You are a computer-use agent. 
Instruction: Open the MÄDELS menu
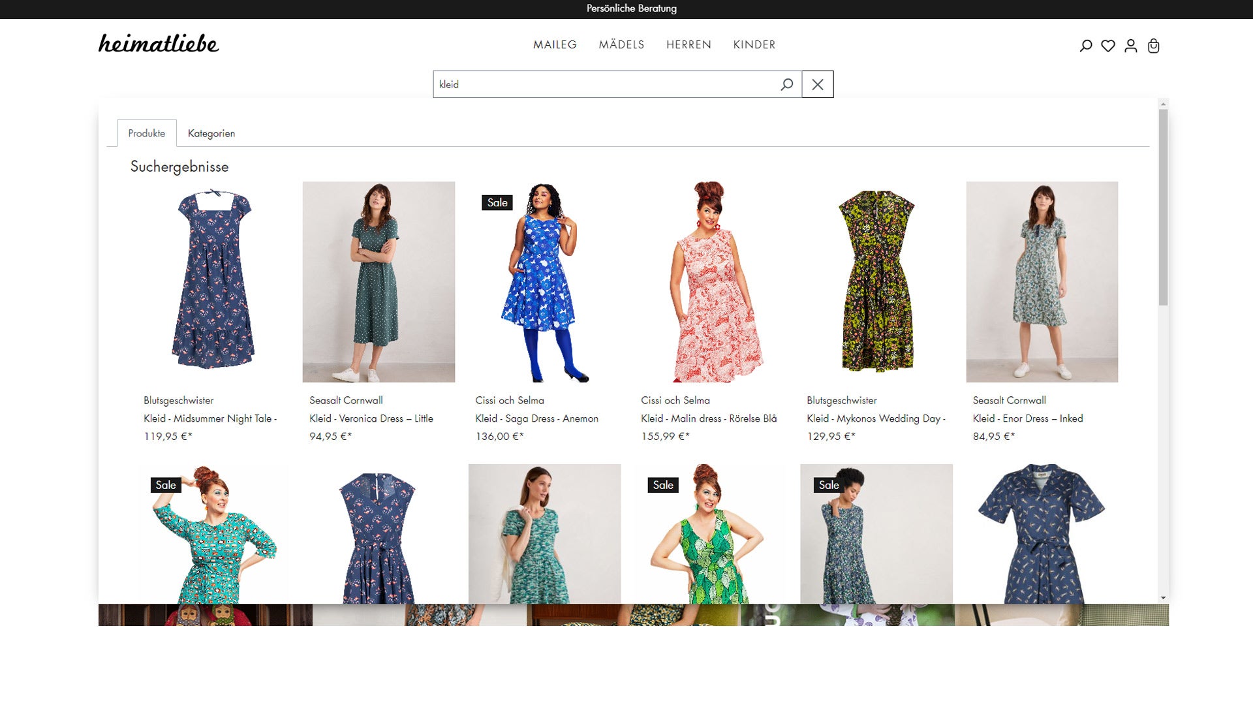click(x=621, y=44)
